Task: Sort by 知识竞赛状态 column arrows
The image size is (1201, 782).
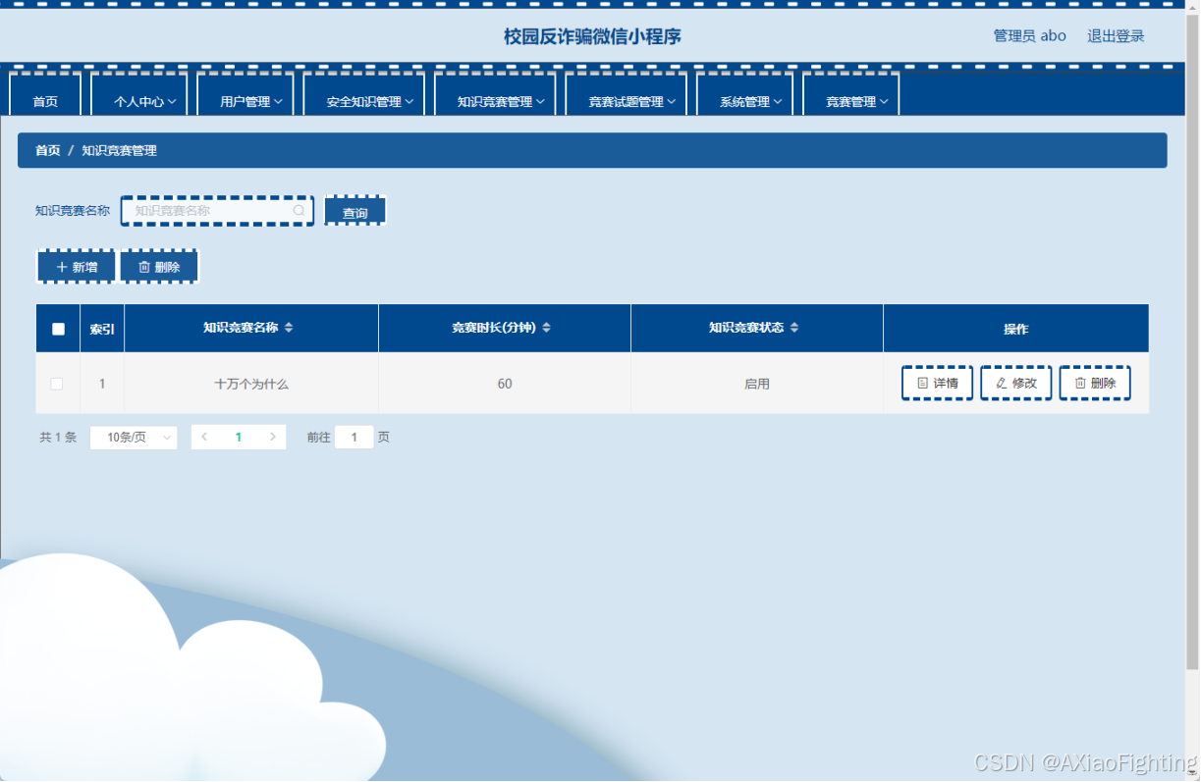Action: click(x=794, y=328)
